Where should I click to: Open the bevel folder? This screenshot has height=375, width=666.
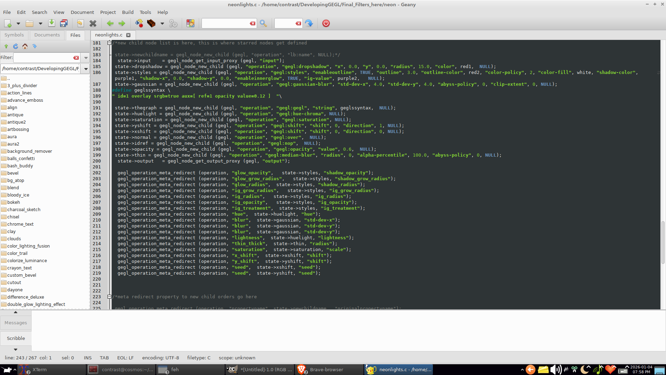[13, 173]
